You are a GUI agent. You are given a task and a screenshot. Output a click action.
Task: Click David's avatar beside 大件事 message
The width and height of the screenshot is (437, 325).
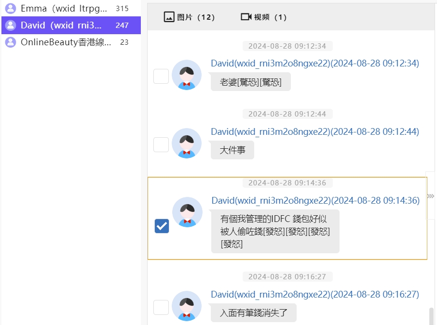click(187, 143)
